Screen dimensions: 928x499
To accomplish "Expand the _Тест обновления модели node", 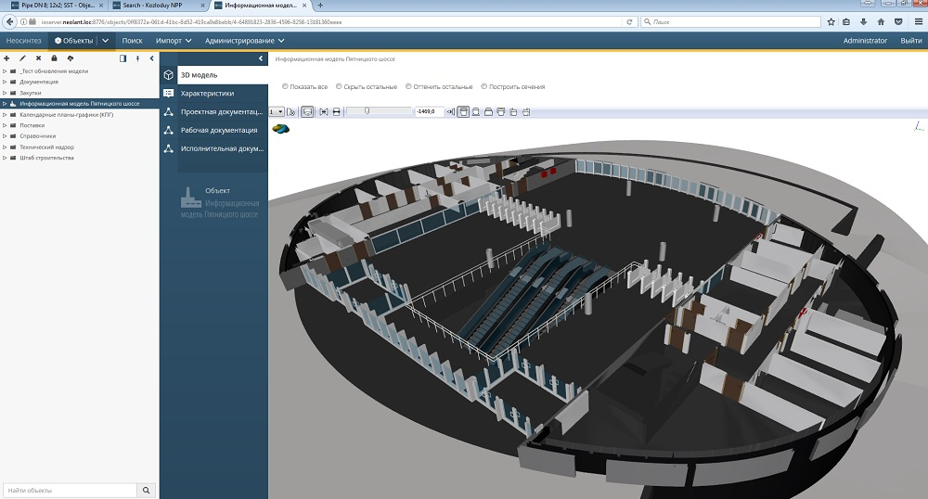I will pyautogui.click(x=5, y=70).
